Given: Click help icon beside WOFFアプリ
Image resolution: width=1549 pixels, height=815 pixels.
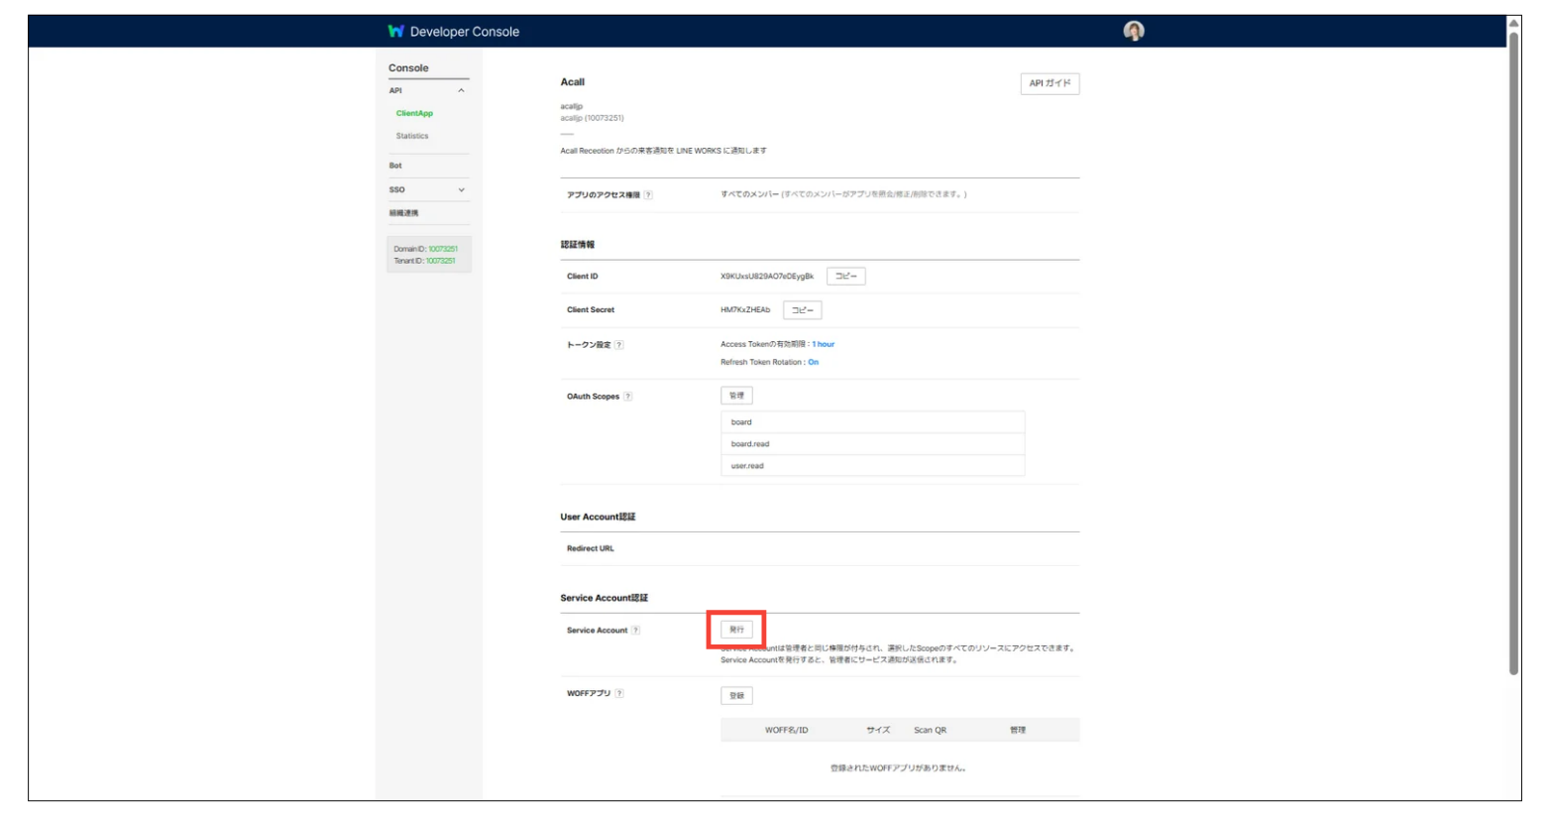Looking at the screenshot, I should tap(619, 694).
